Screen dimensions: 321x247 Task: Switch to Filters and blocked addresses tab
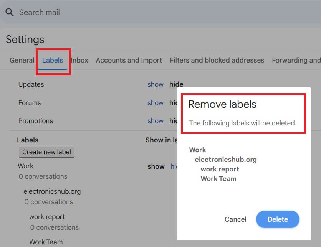click(217, 60)
